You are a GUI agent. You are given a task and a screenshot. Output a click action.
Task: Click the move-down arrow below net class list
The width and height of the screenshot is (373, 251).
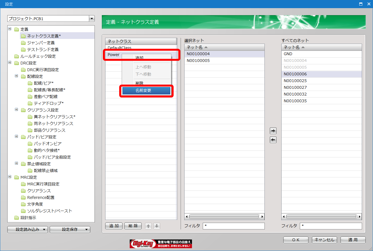157,226
